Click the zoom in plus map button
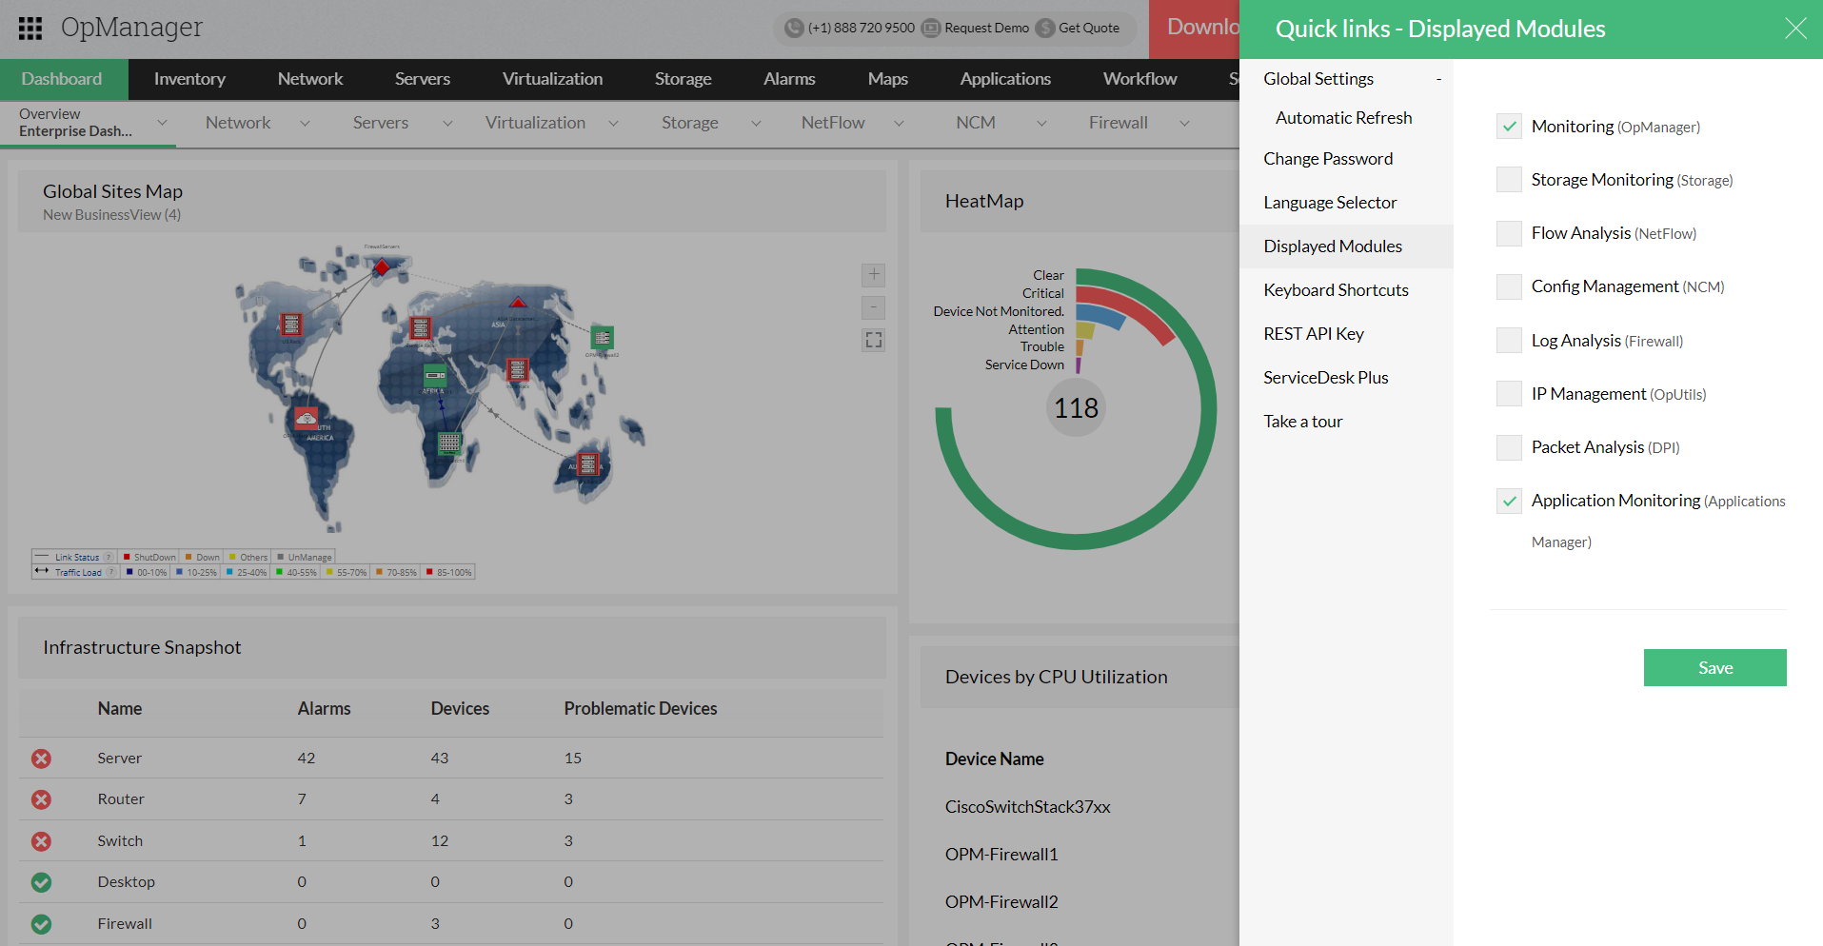This screenshot has height=946, width=1823. point(873,275)
